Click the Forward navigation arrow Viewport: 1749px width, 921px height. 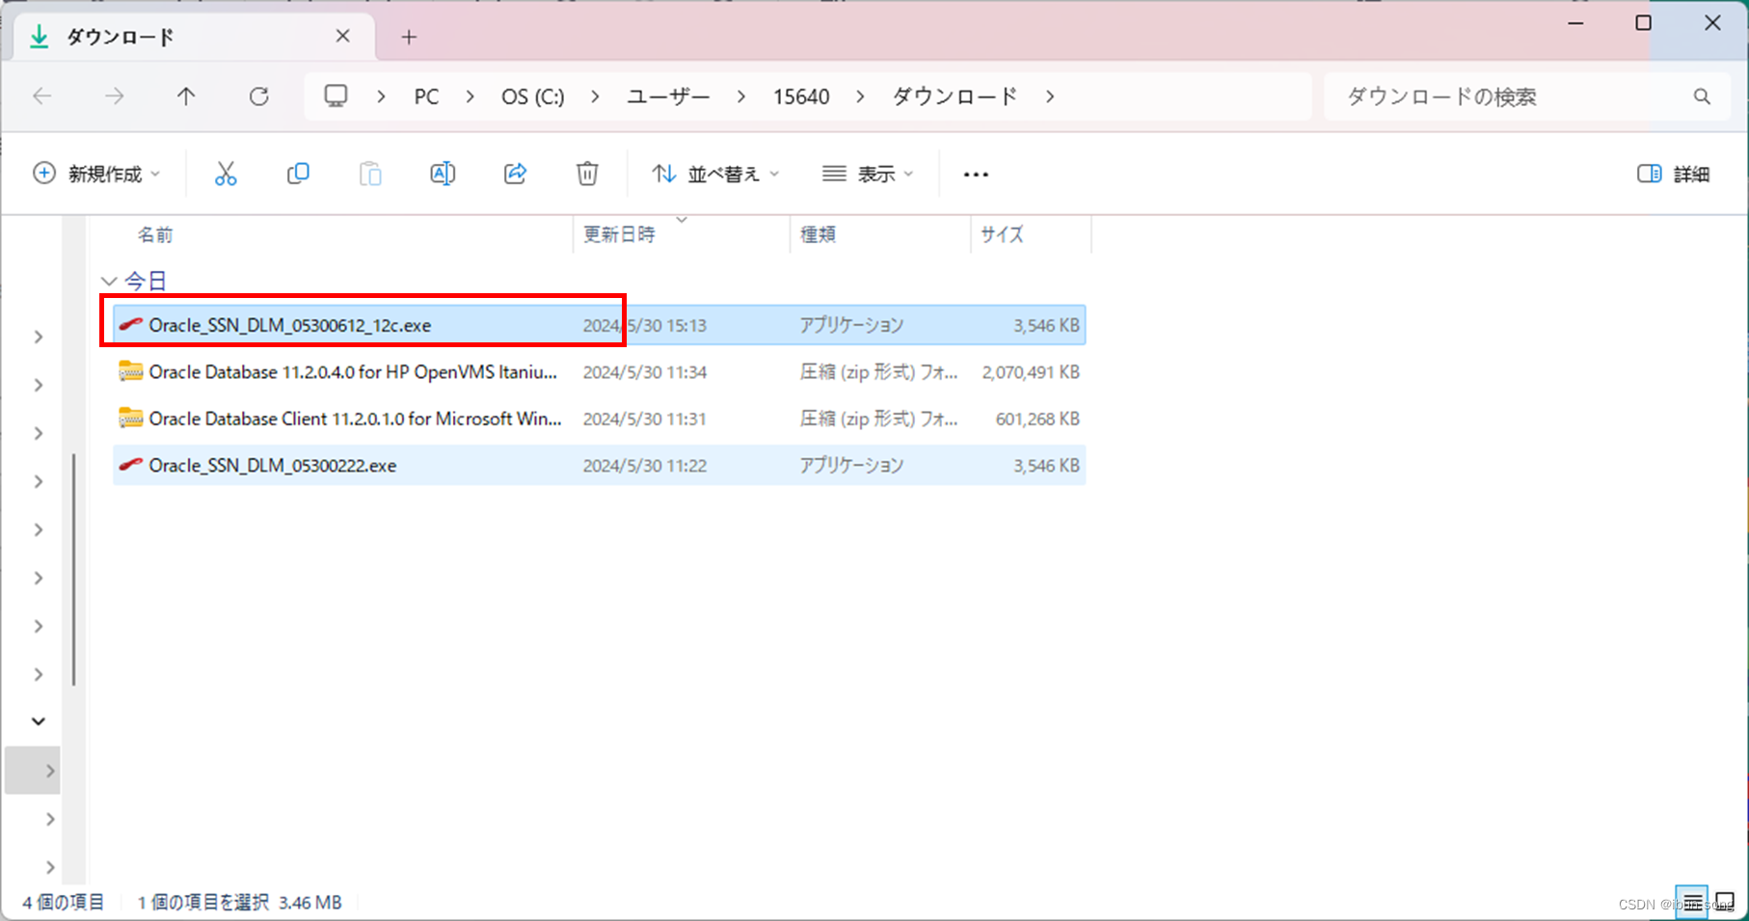115,96
